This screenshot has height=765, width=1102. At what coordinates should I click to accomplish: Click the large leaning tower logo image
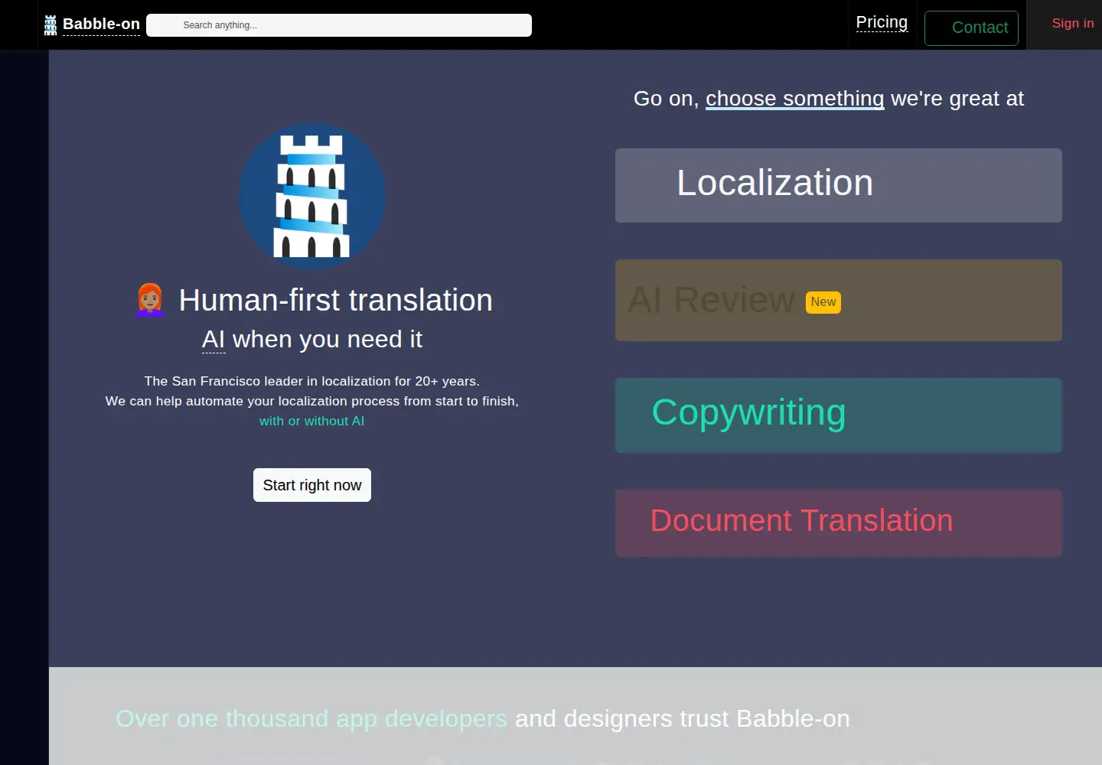pyautogui.click(x=312, y=196)
